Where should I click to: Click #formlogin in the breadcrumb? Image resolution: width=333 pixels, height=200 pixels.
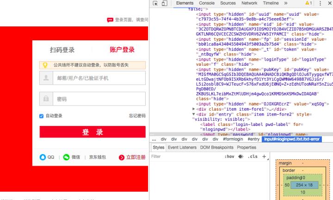pos(233,139)
